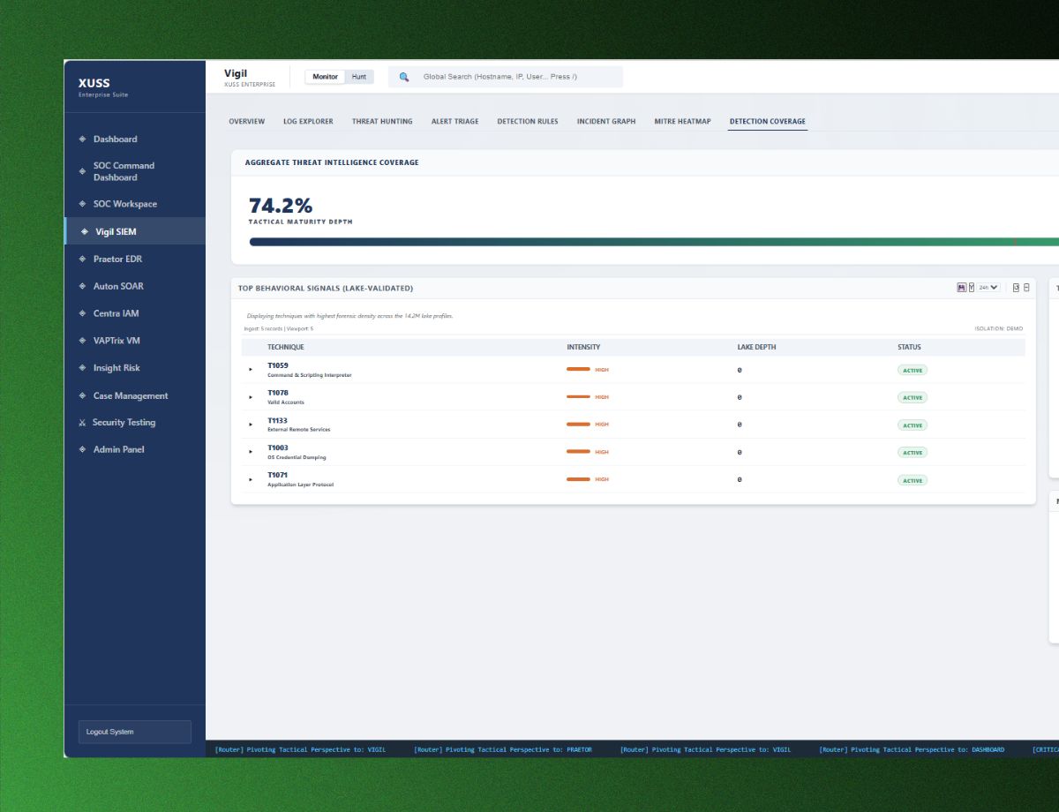Click the Security Testing wrench icon

tap(81, 422)
